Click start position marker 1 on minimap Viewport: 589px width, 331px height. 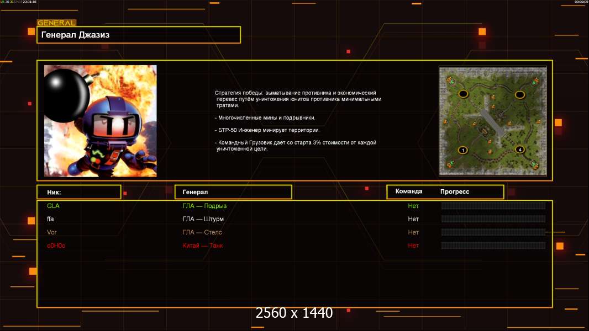[463, 150]
